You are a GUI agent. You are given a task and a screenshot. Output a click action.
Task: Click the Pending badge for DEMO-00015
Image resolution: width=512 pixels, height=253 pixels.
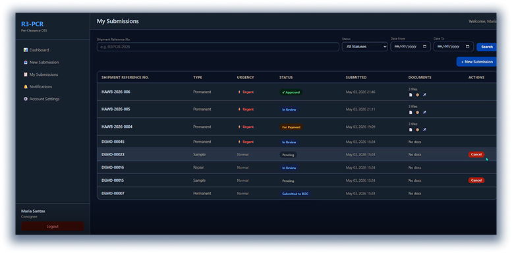(x=288, y=181)
